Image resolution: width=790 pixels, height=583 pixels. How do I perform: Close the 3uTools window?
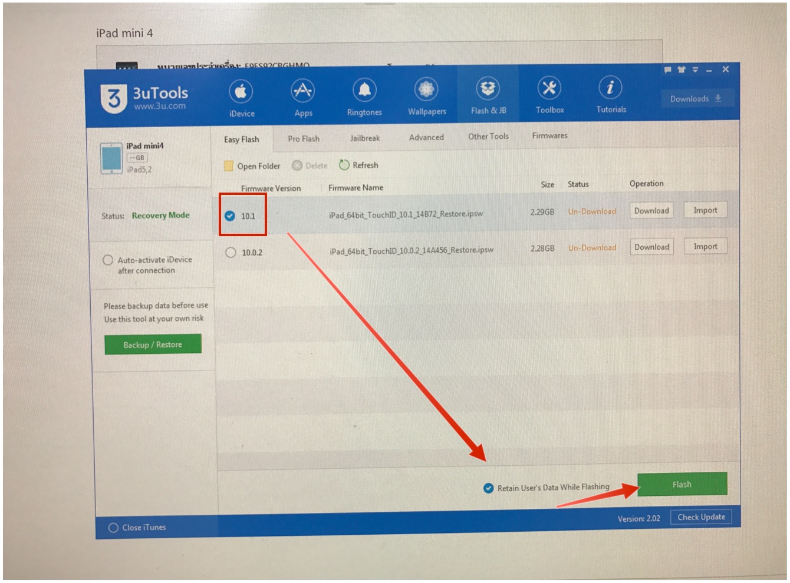click(725, 69)
